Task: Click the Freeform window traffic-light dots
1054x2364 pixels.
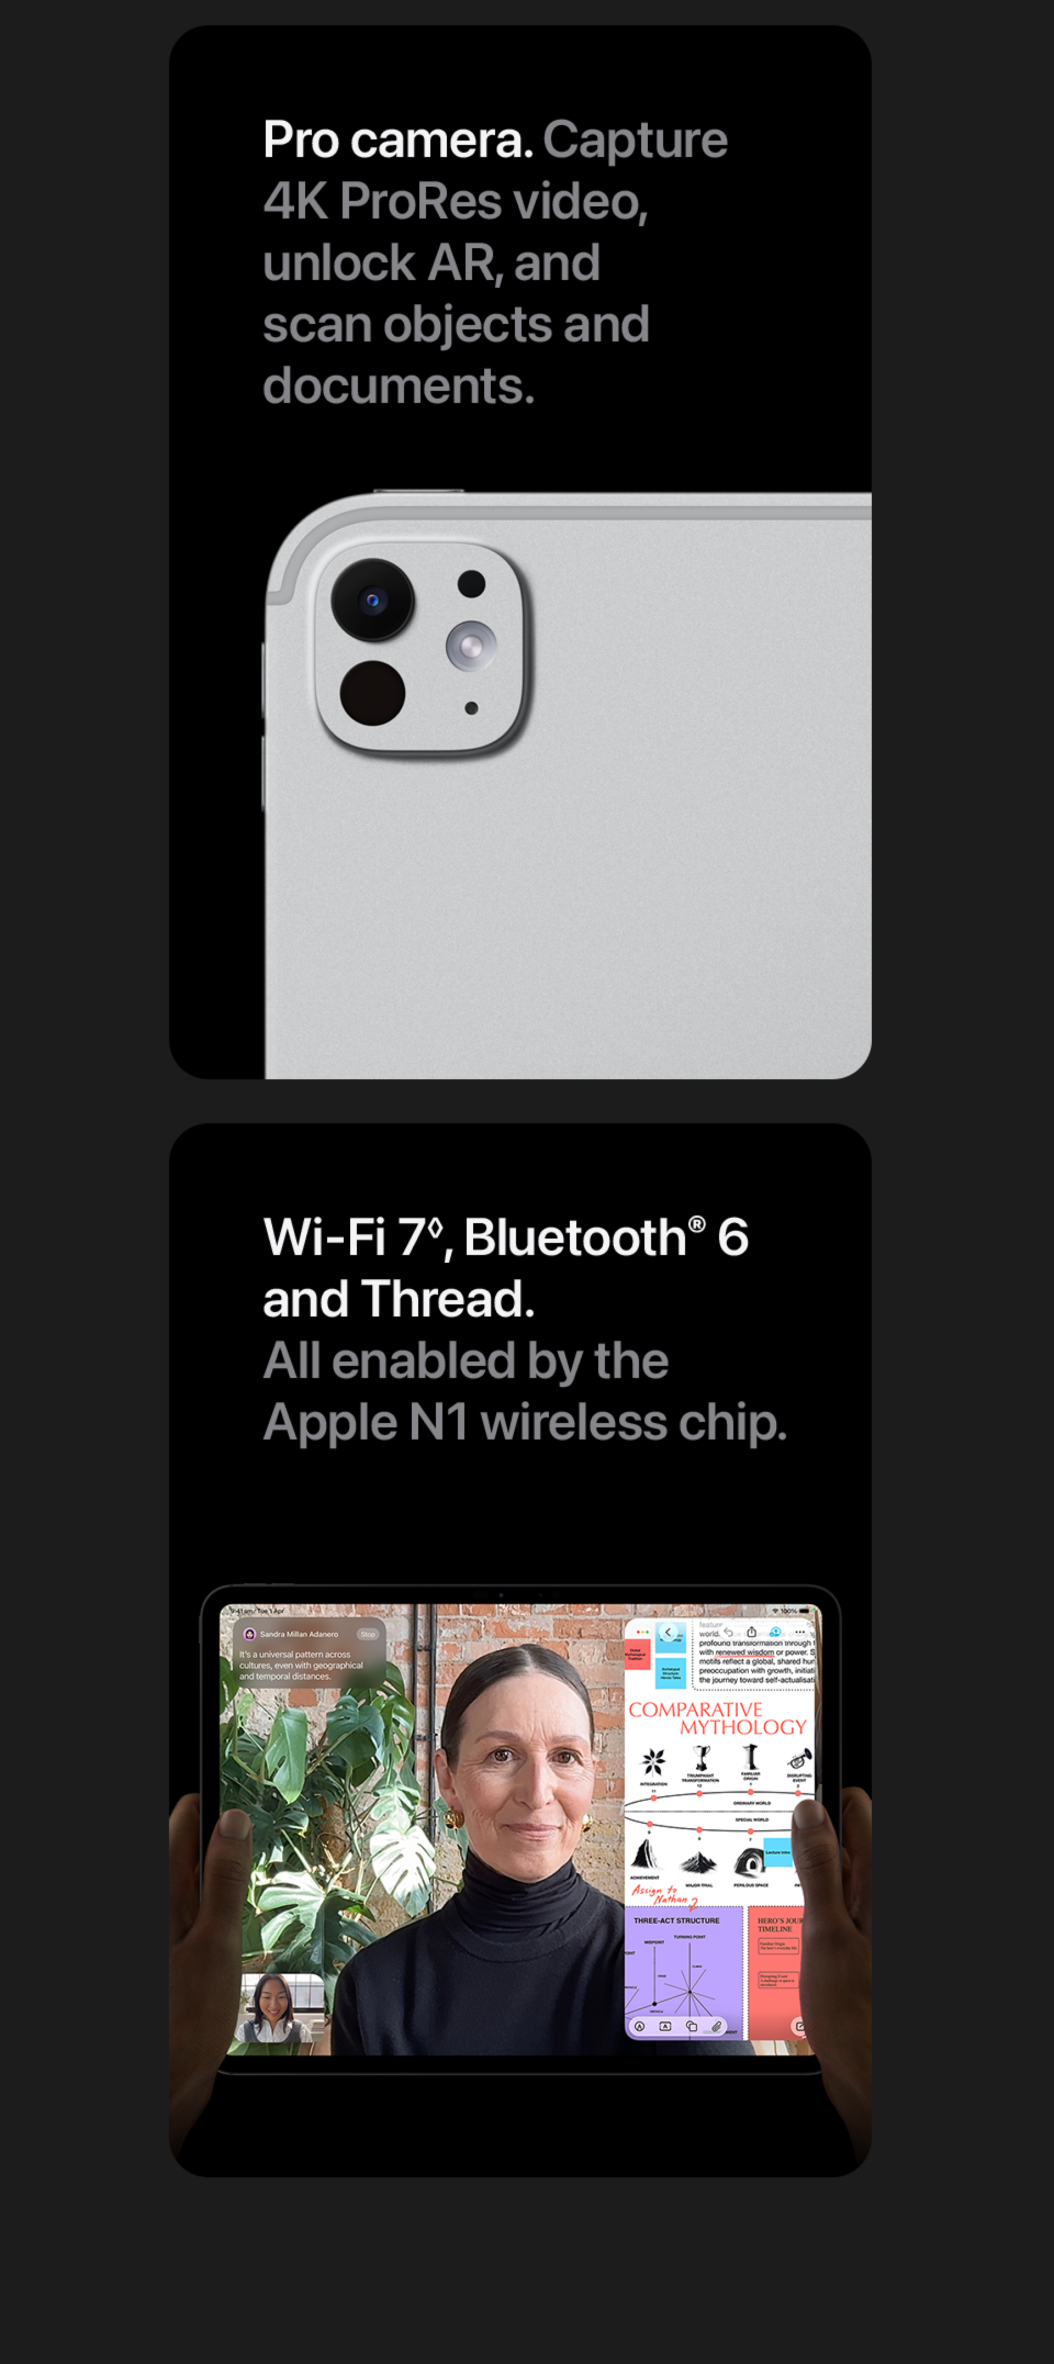Action: 642,1632
